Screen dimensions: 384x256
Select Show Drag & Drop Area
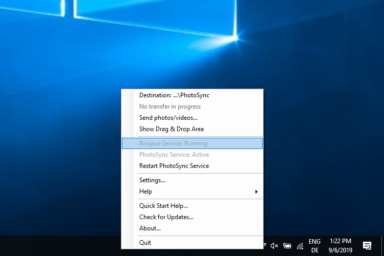[172, 129]
